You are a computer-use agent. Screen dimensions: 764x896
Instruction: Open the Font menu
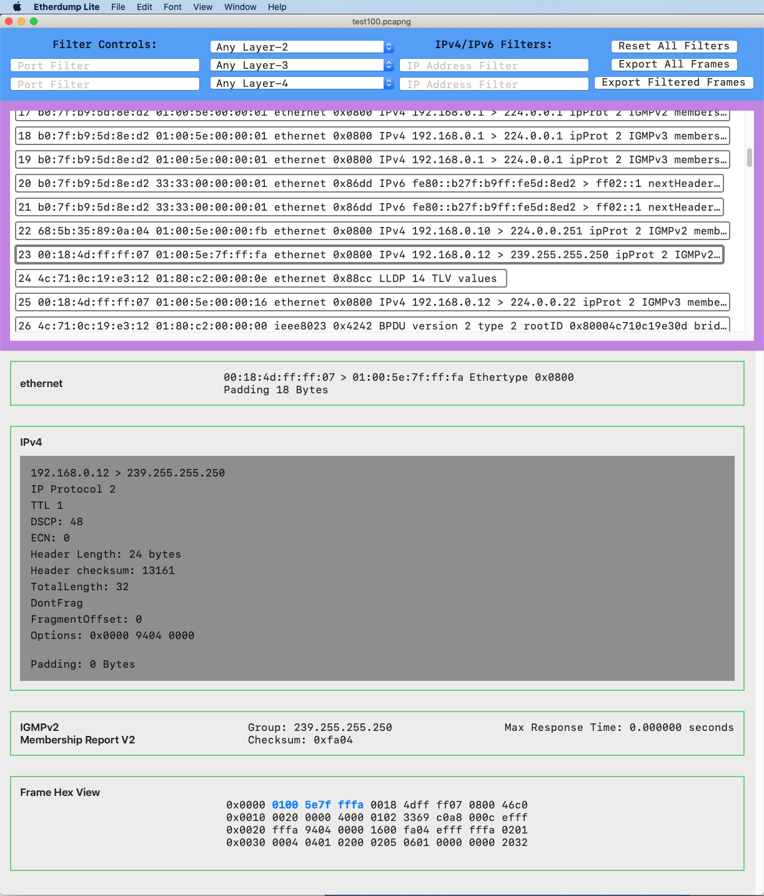(x=173, y=7)
